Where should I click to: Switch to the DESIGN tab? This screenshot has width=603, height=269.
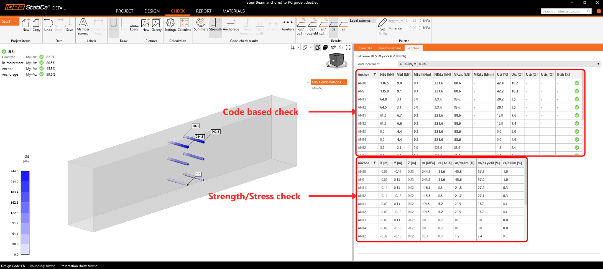click(x=152, y=11)
